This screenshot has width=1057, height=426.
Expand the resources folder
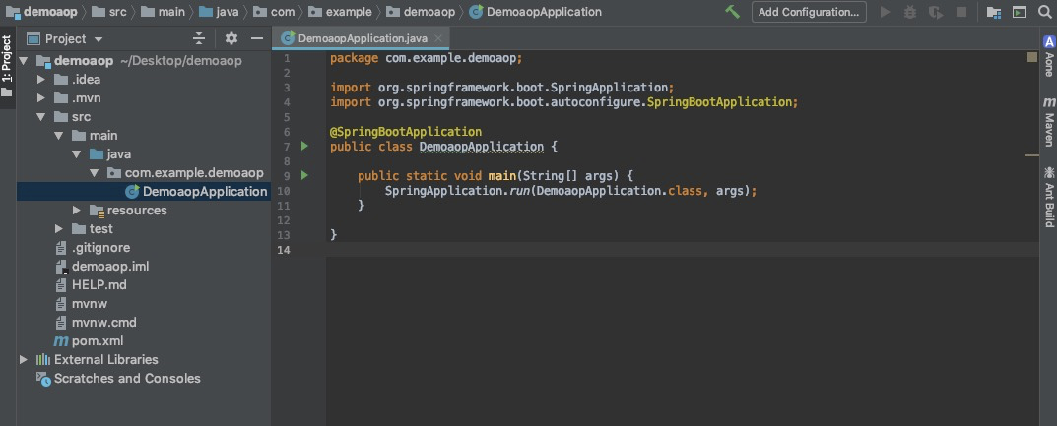pyautogui.click(x=78, y=211)
